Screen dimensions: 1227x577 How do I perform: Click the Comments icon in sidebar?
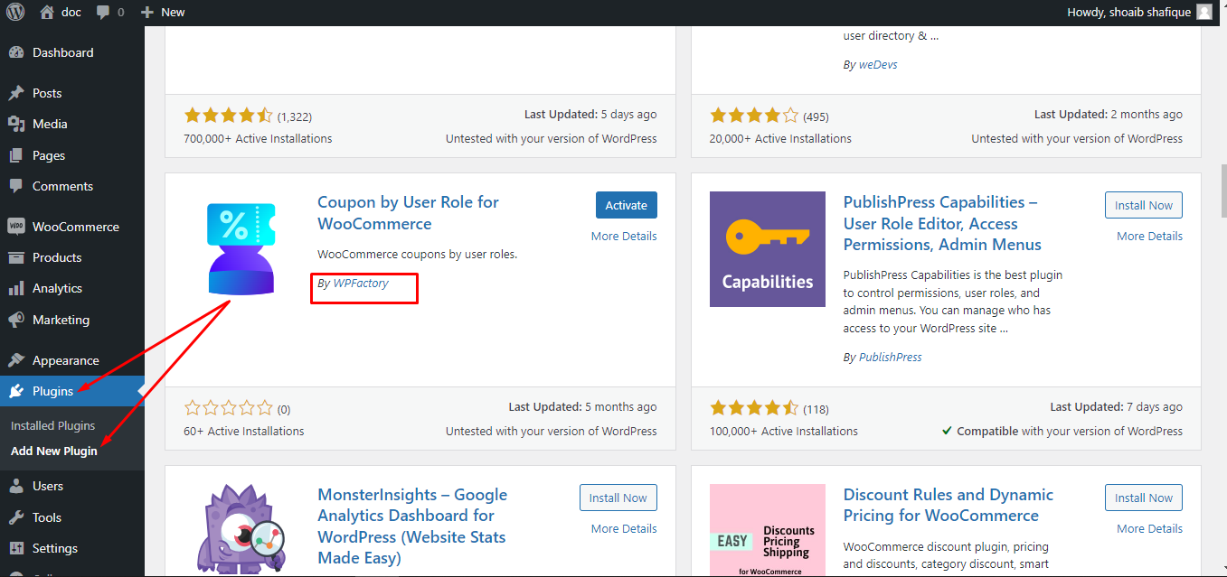tap(15, 186)
